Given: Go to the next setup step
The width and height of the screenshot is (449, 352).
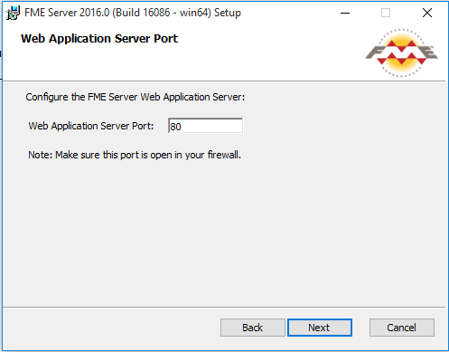Looking at the screenshot, I should click(320, 328).
